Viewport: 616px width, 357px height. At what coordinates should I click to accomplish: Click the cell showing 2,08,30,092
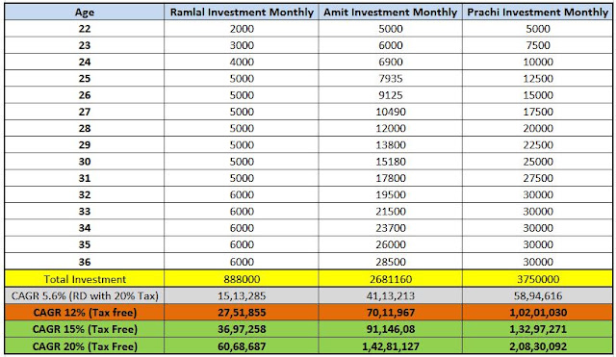point(537,346)
